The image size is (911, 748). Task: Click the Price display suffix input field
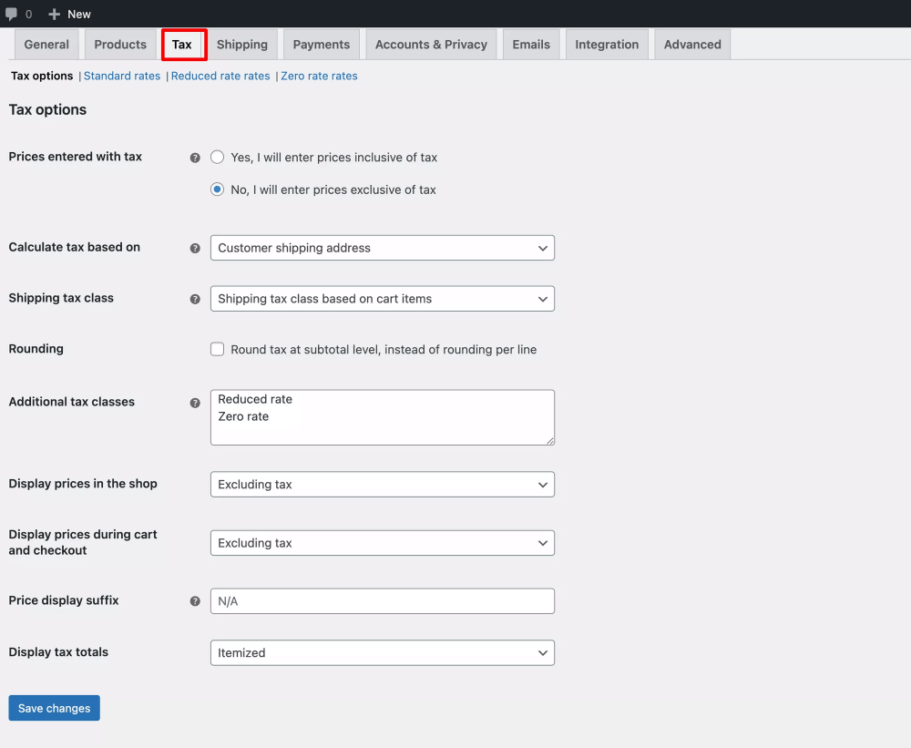(383, 601)
